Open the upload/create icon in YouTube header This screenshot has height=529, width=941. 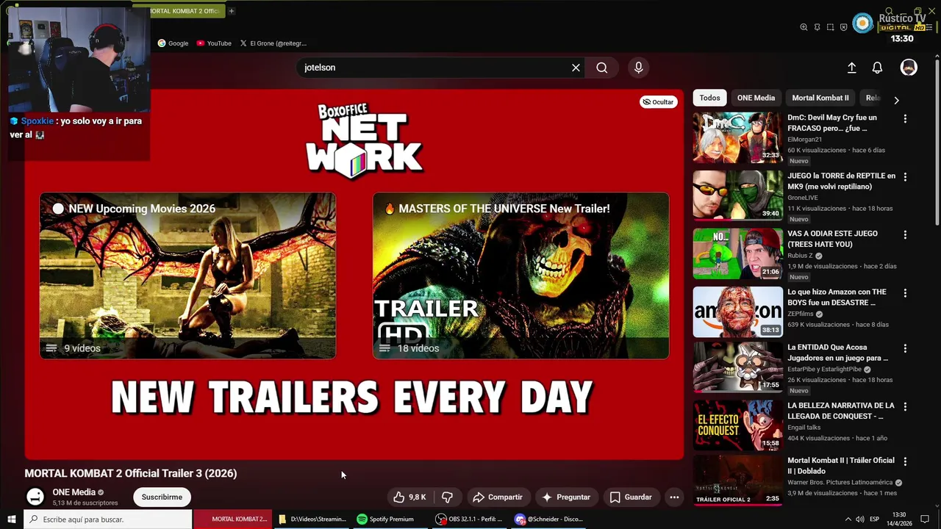(851, 68)
